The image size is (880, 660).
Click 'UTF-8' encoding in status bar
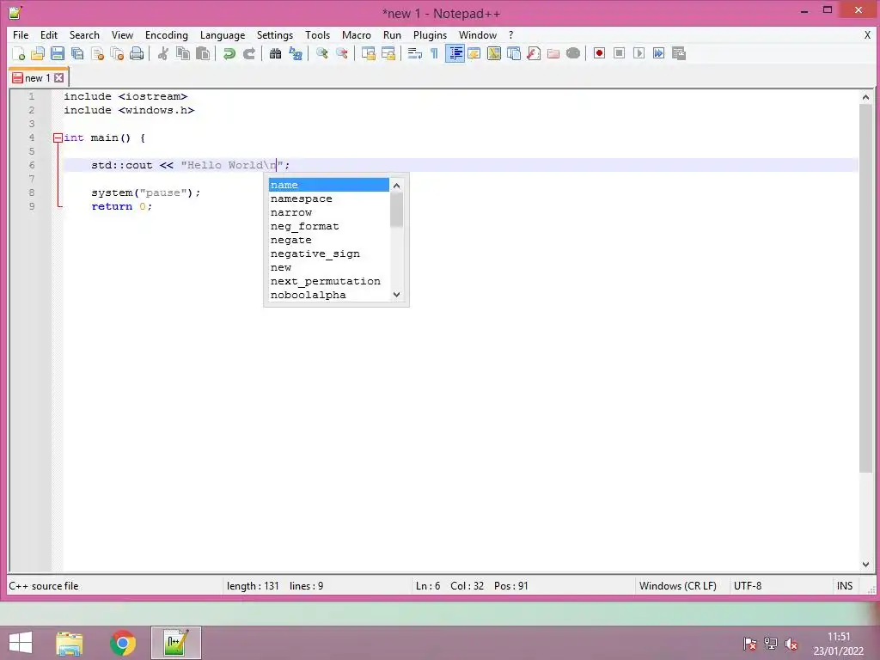(748, 586)
